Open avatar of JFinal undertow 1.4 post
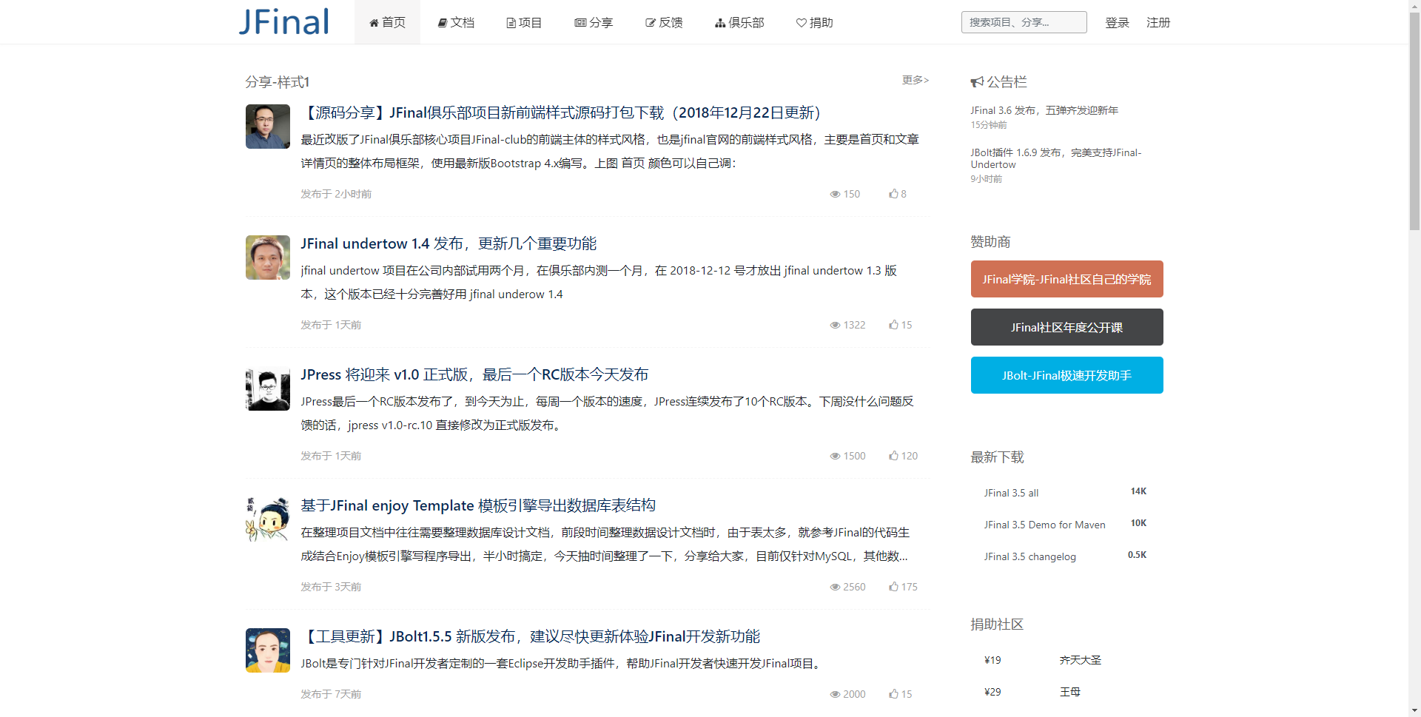Image resolution: width=1421 pixels, height=717 pixels. (x=268, y=257)
